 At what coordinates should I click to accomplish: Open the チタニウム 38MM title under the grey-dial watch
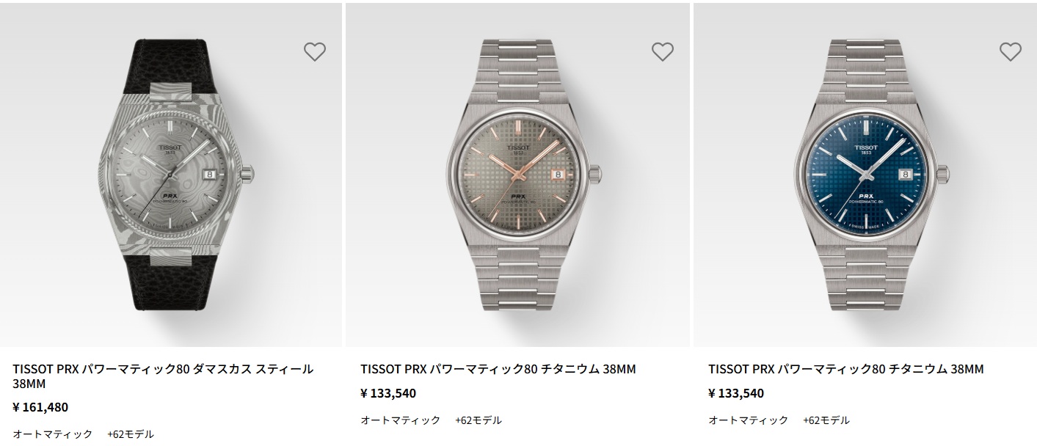(498, 369)
